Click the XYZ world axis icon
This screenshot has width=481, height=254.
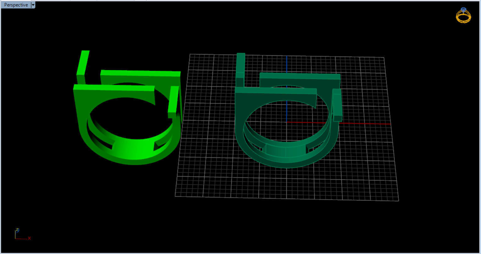pyautogui.click(x=22, y=234)
